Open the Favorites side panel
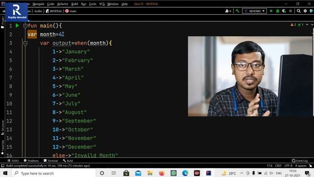The image size is (314, 177). click(2, 147)
